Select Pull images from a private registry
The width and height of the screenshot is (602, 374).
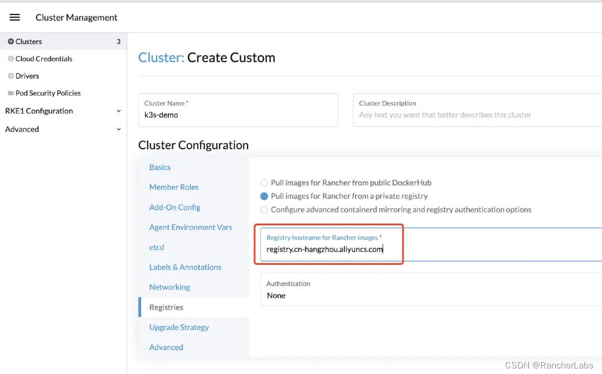[264, 196]
